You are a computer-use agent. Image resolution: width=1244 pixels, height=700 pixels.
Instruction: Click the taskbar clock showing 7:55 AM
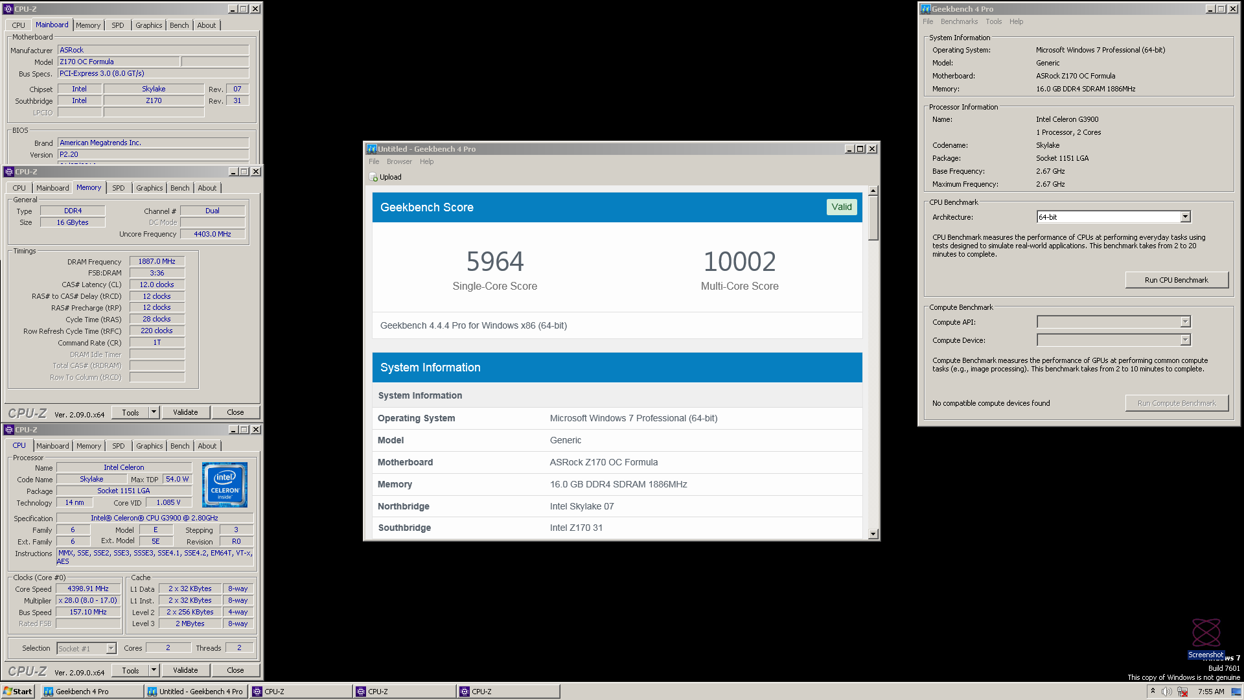pos(1211,692)
